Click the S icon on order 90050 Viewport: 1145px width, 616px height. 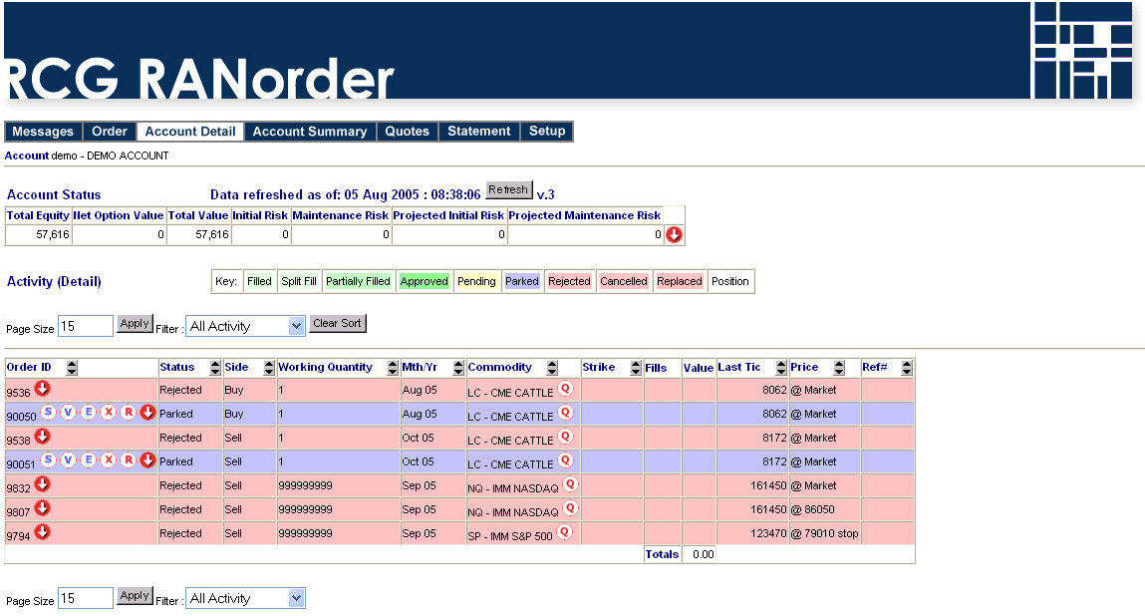pos(49,413)
